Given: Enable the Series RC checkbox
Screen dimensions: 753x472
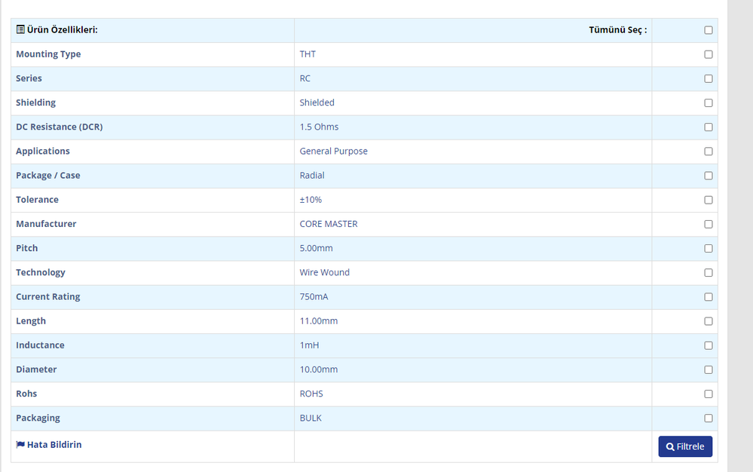Looking at the screenshot, I should [709, 78].
